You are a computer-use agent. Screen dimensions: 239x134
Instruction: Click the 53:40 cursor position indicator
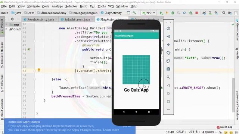click(x=170, y=132)
